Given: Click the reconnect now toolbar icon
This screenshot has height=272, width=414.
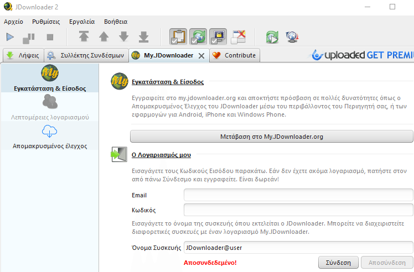Looking at the screenshot, I should pyautogui.click(x=272, y=37).
